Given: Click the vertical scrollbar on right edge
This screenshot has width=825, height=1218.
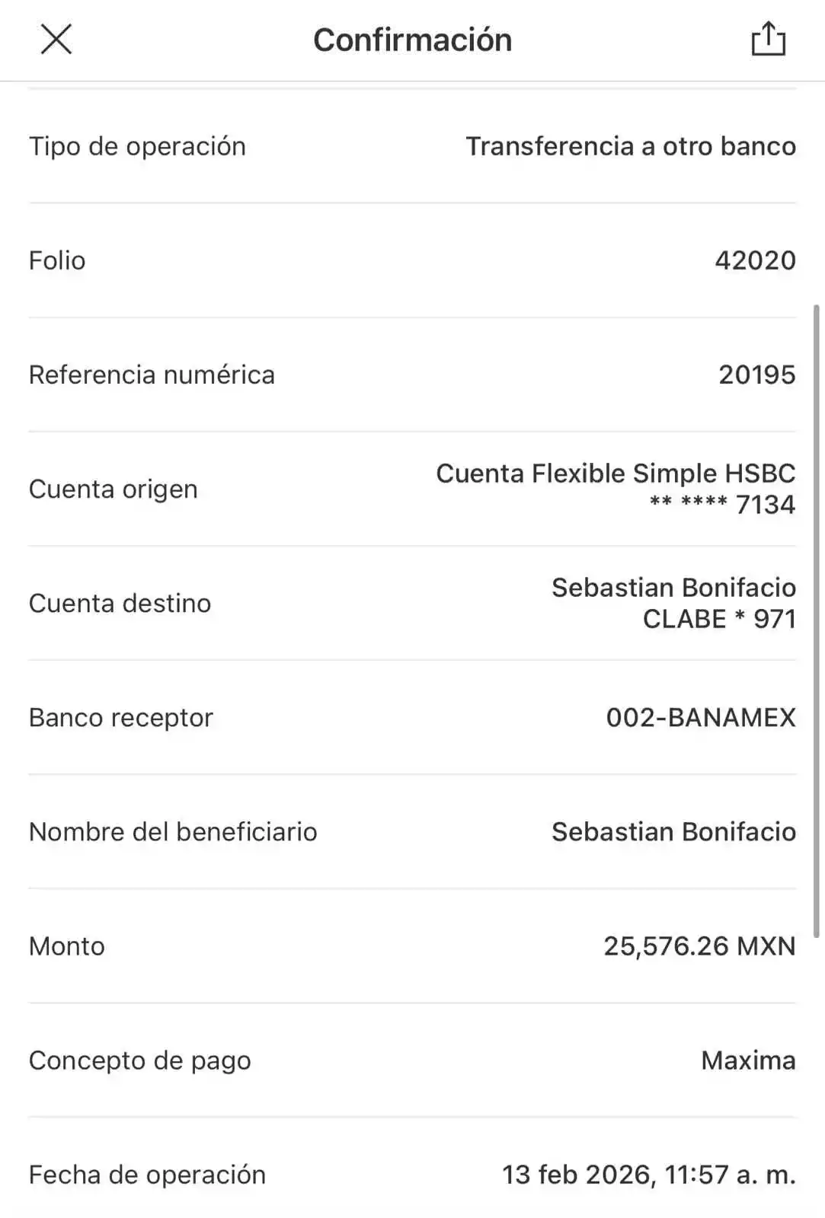Looking at the screenshot, I should tap(817, 620).
